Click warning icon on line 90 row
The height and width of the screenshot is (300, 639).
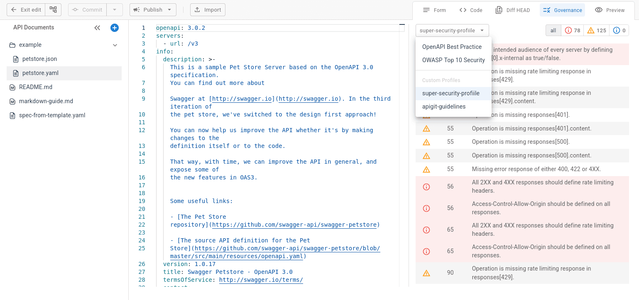[x=426, y=273]
